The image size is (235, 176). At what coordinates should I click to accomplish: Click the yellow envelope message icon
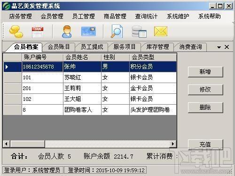click(161, 31)
